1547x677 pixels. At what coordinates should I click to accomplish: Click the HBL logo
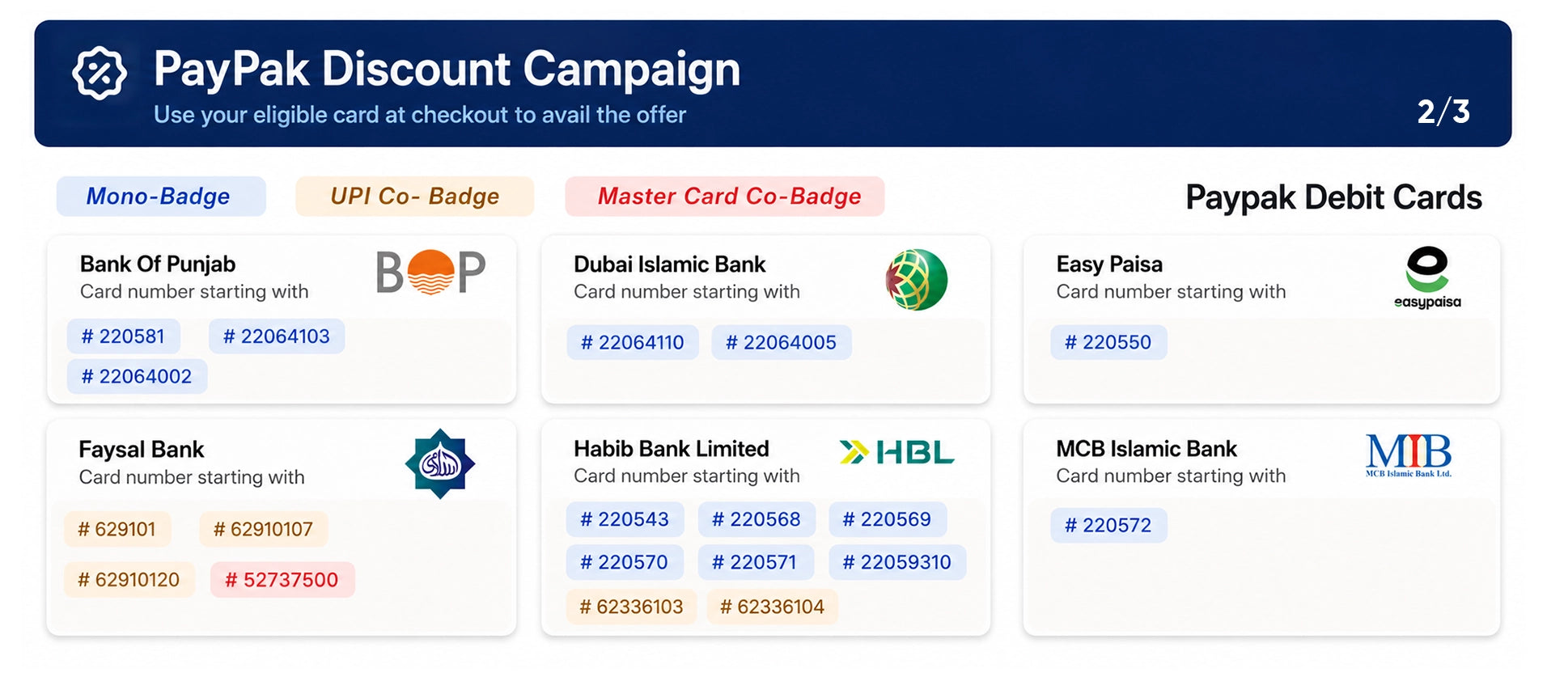click(896, 452)
